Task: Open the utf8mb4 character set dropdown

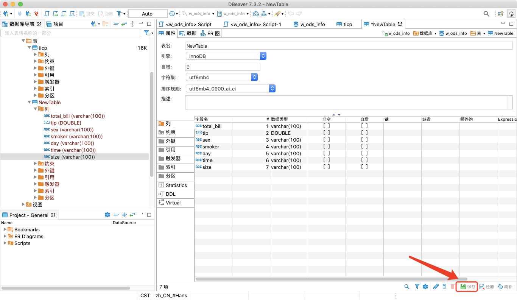Action: (254, 77)
